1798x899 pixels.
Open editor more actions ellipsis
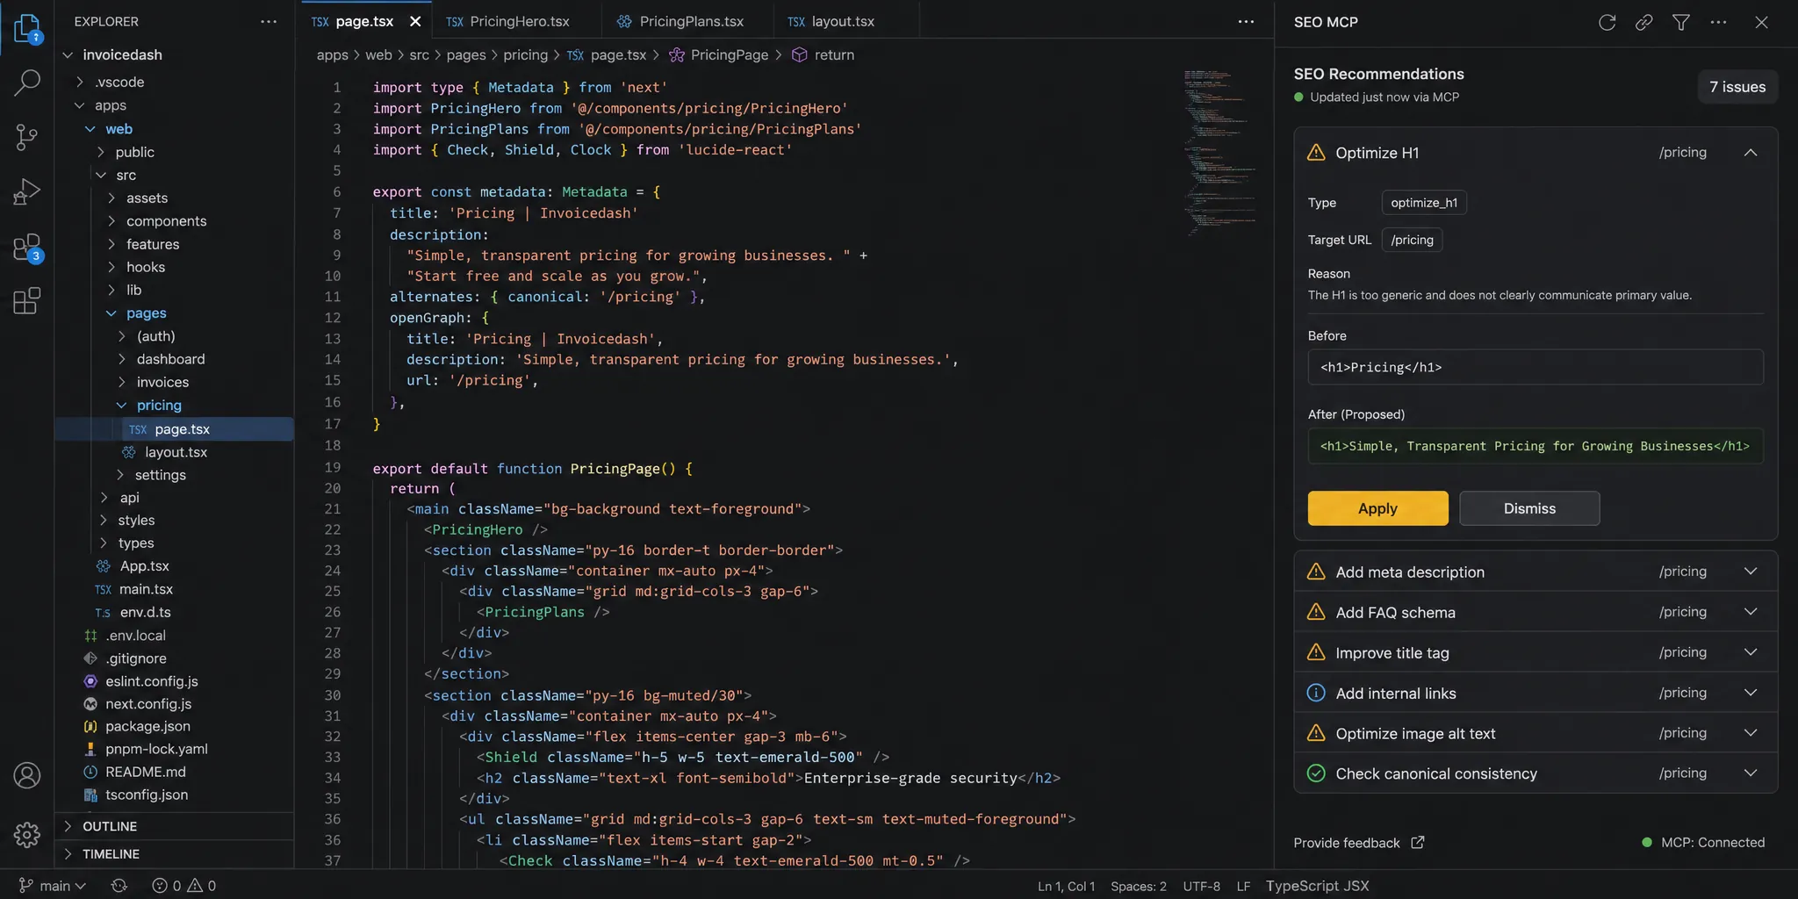click(1246, 21)
